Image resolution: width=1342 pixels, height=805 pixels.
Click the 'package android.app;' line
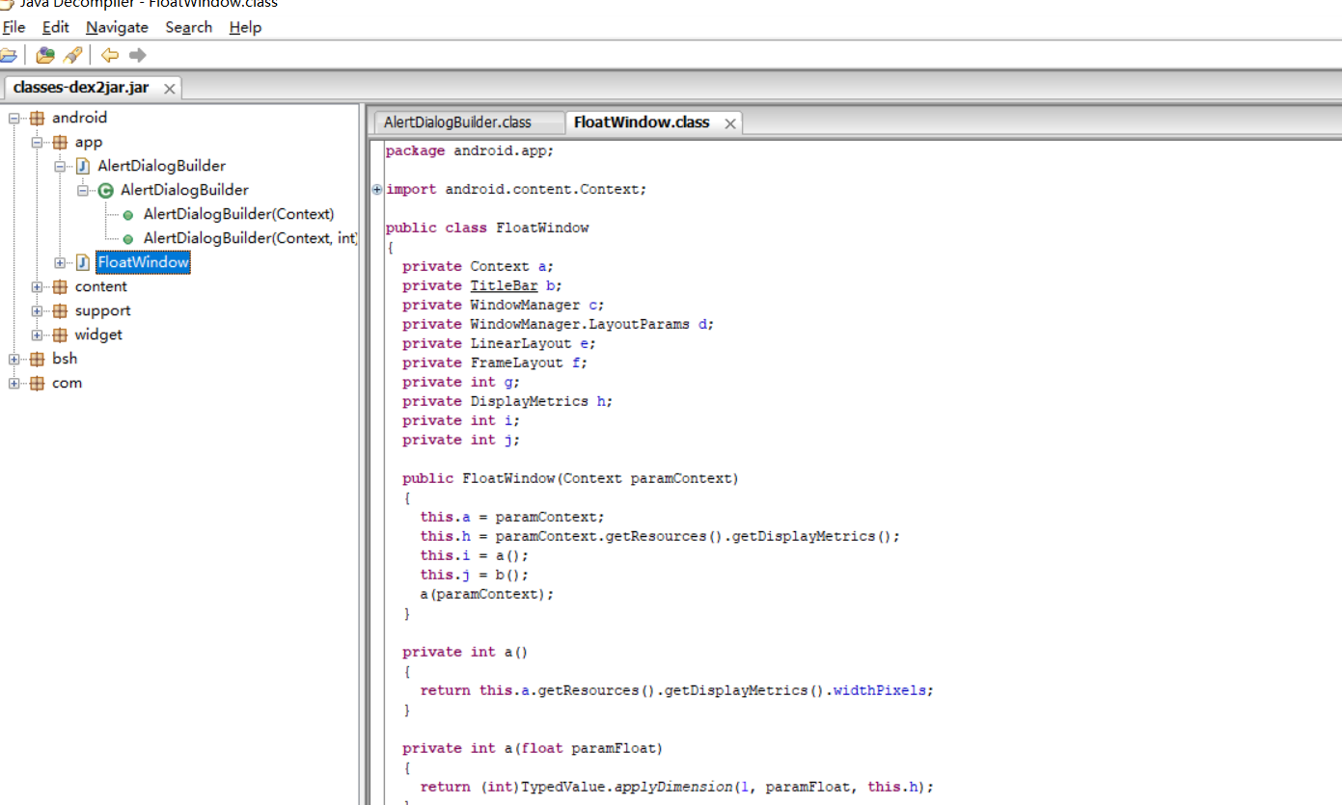[470, 150]
